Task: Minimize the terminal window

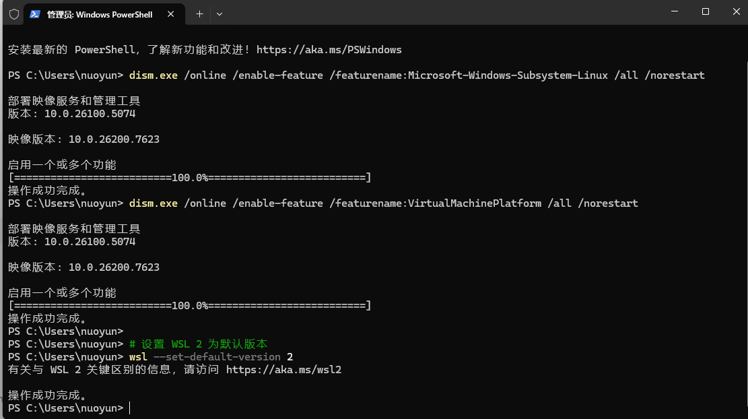Action: click(675, 11)
